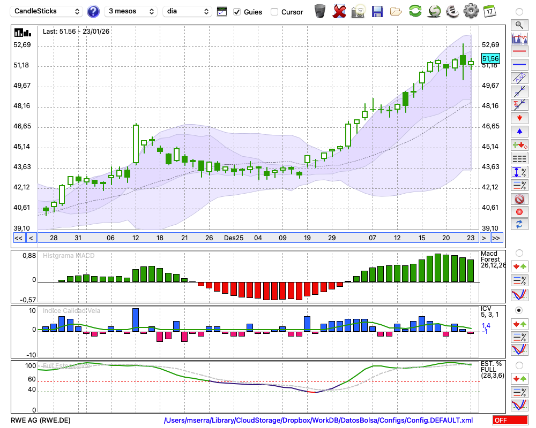Click the green calendar icon
Image resolution: width=536 pixels, height=428 pixels.
point(489,11)
